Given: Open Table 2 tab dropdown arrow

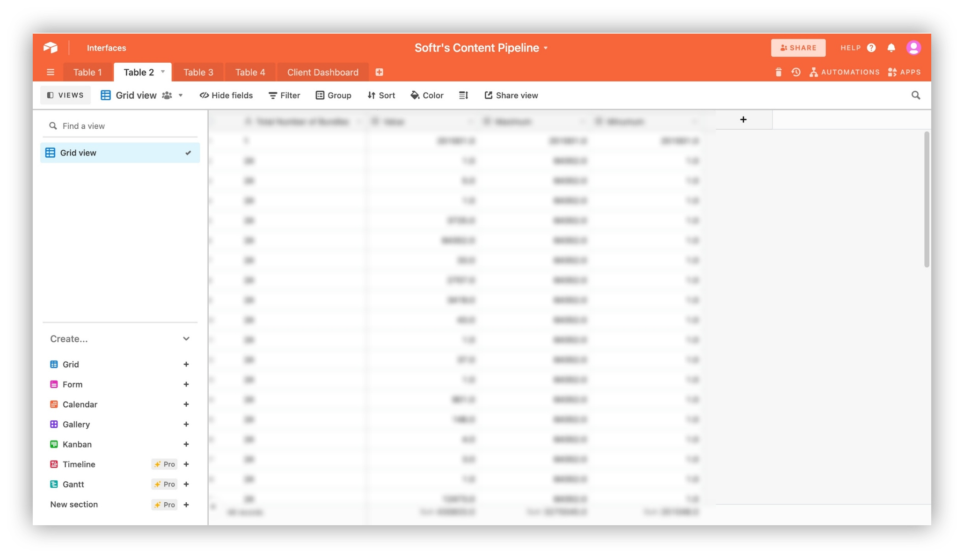Looking at the screenshot, I should click(x=163, y=72).
